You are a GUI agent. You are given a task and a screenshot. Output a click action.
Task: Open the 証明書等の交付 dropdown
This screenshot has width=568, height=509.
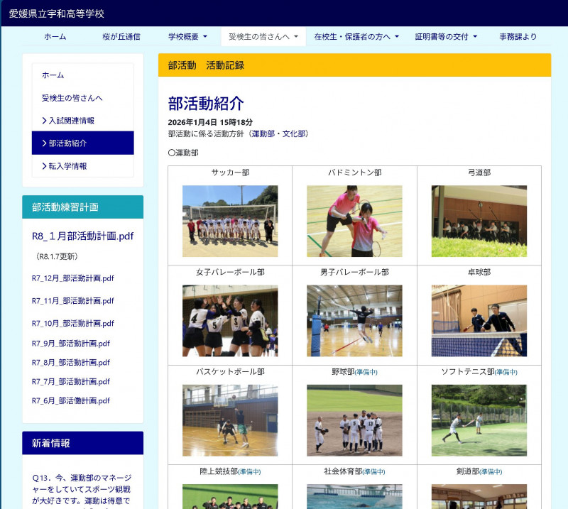[x=446, y=37]
